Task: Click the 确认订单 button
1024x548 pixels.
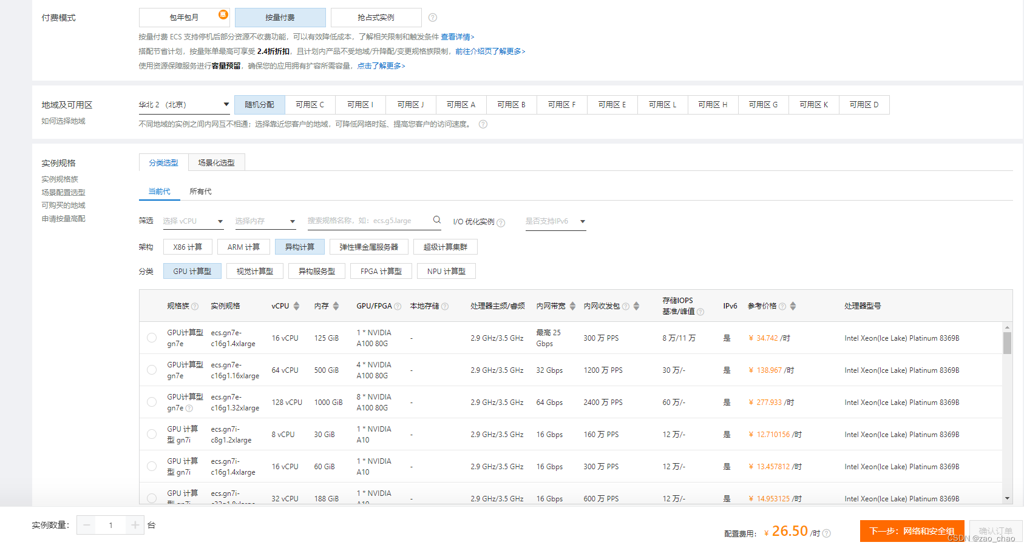Action: point(996,531)
